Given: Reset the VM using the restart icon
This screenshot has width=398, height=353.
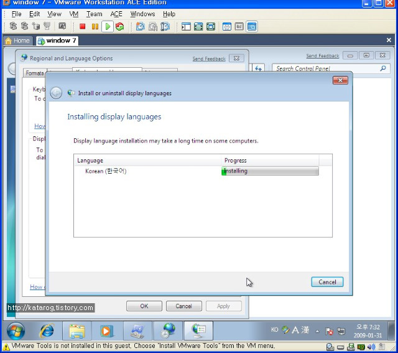Looking at the screenshot, I should pyautogui.click(x=119, y=26).
